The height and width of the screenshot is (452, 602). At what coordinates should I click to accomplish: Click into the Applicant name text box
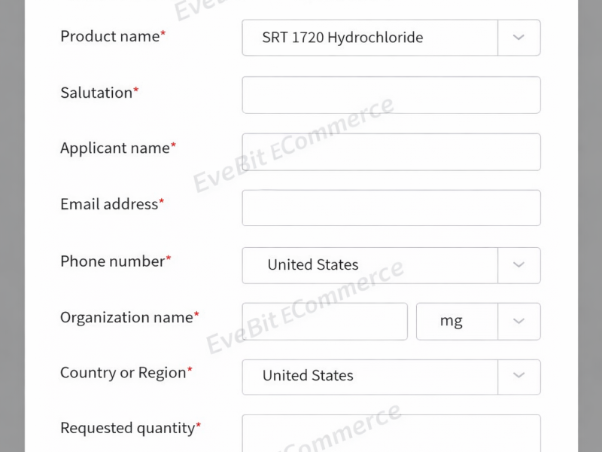[x=391, y=151]
